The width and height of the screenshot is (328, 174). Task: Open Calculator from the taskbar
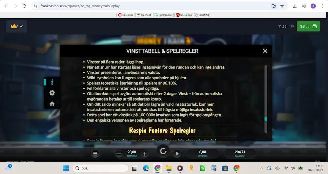tap(214, 168)
